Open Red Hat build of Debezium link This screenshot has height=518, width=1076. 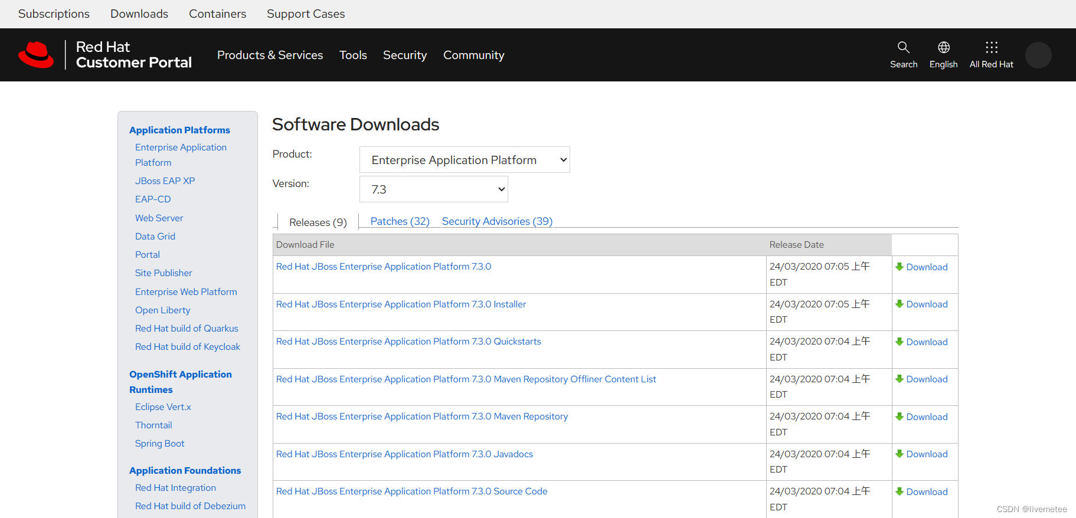(190, 506)
